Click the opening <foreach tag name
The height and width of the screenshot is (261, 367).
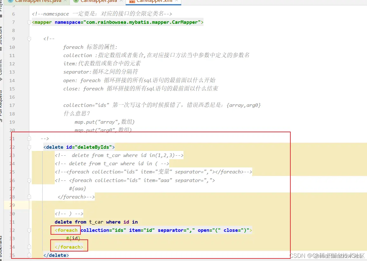(67, 230)
